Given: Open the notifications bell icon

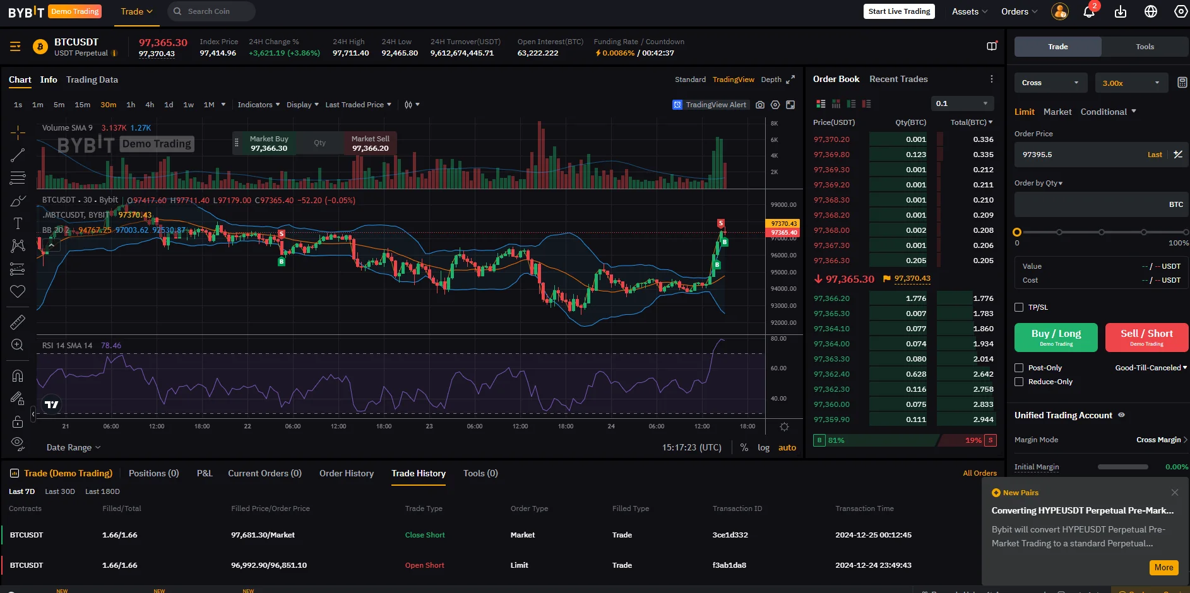Looking at the screenshot, I should point(1088,12).
